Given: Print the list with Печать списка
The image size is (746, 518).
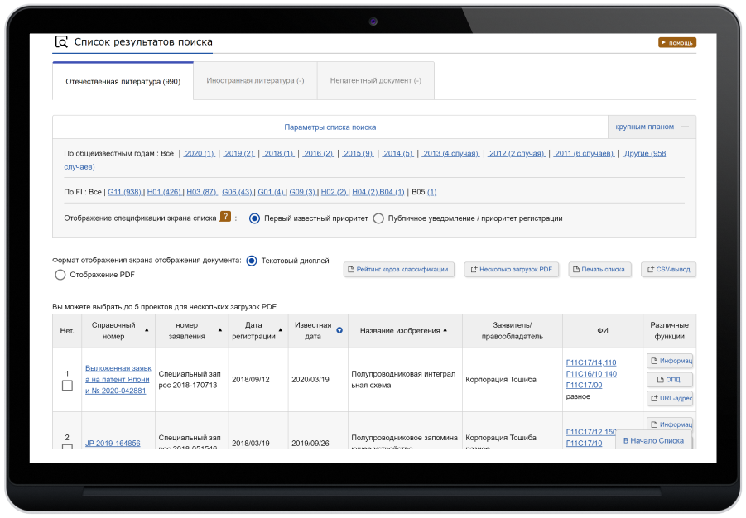Looking at the screenshot, I should click(599, 270).
